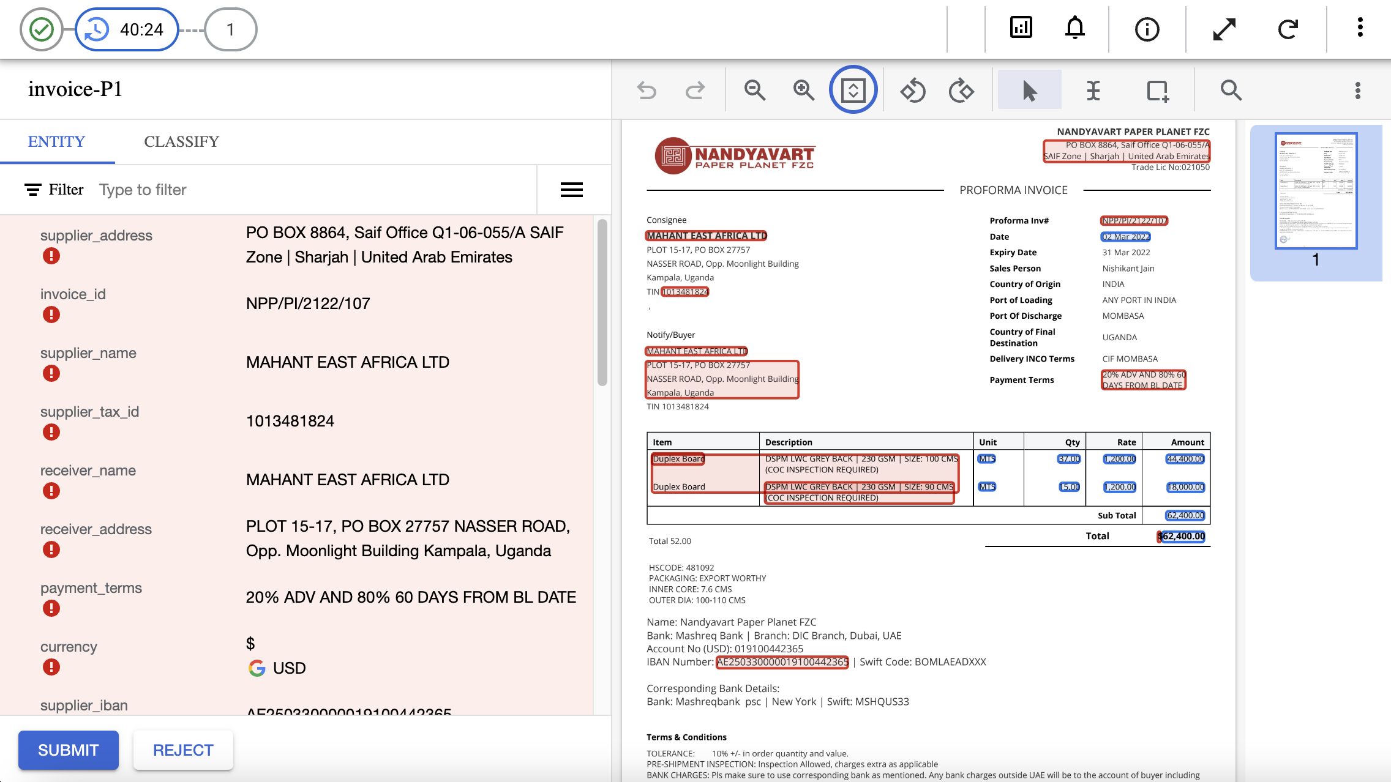Dismiss the currency error indicator

pos(51,667)
